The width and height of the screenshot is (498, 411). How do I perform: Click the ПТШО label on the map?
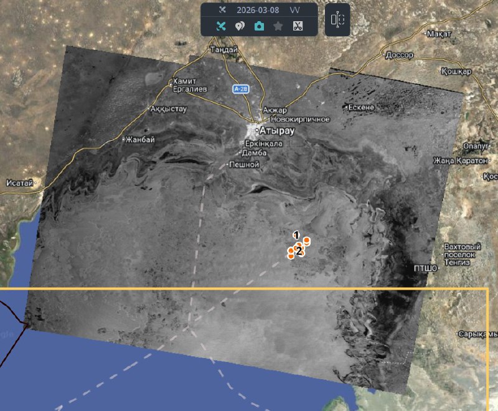coord(426,268)
